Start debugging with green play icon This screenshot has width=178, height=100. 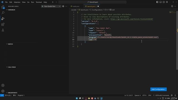43,6
